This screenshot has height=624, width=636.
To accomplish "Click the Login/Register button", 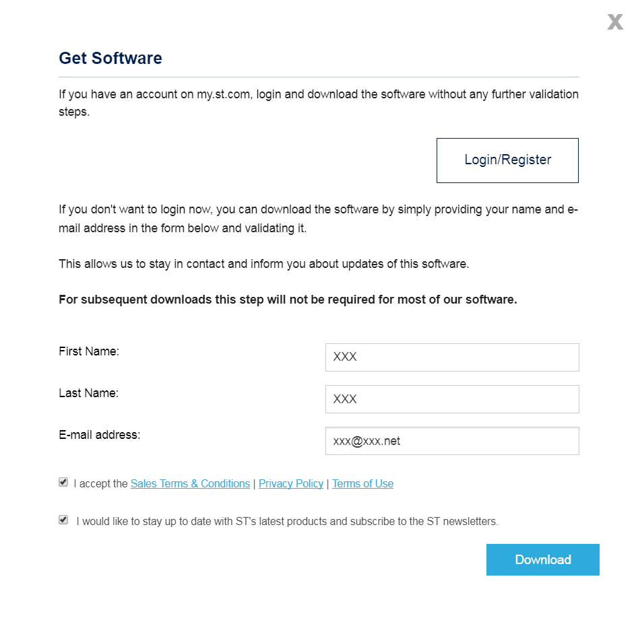I will click(x=507, y=160).
